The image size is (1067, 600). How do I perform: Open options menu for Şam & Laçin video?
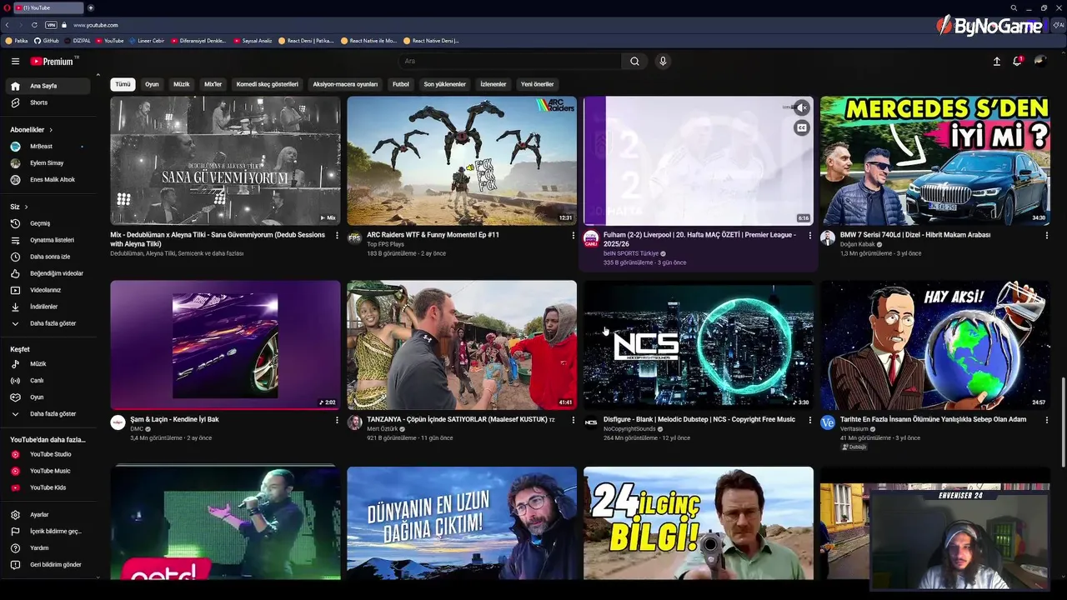coord(337,420)
